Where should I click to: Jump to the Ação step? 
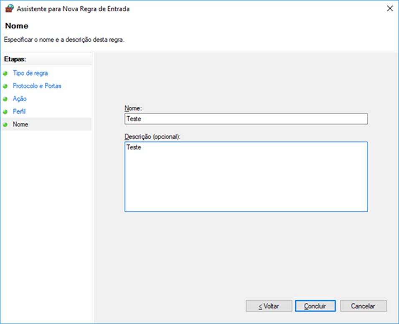20,98
